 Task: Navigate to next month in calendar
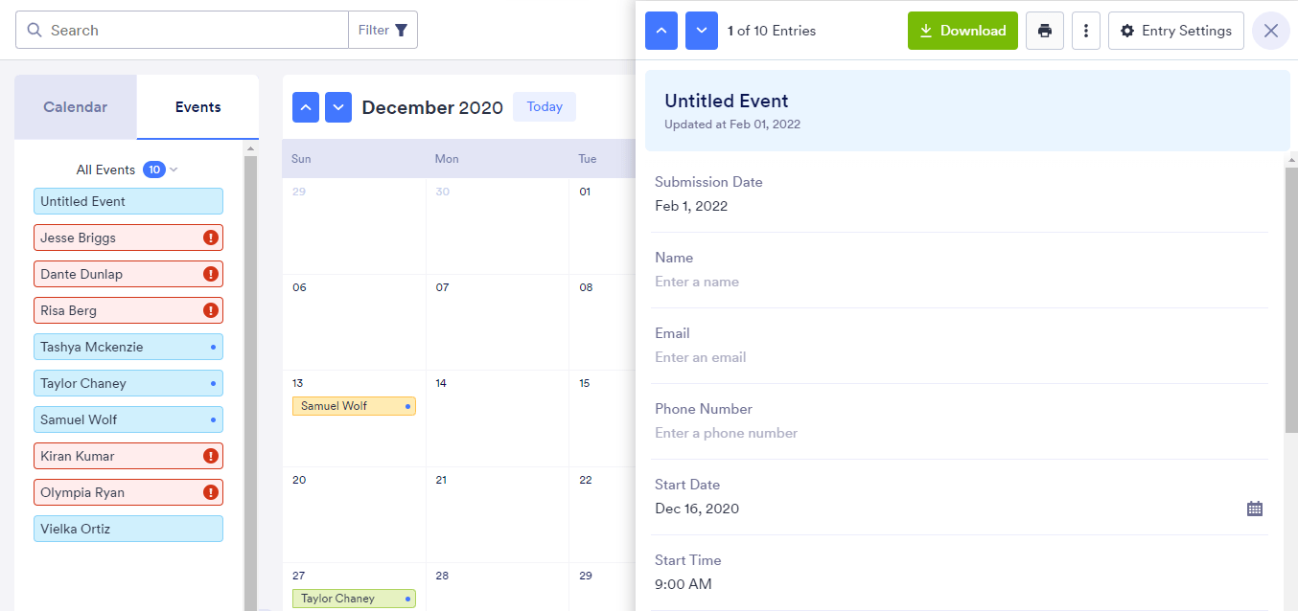(338, 107)
